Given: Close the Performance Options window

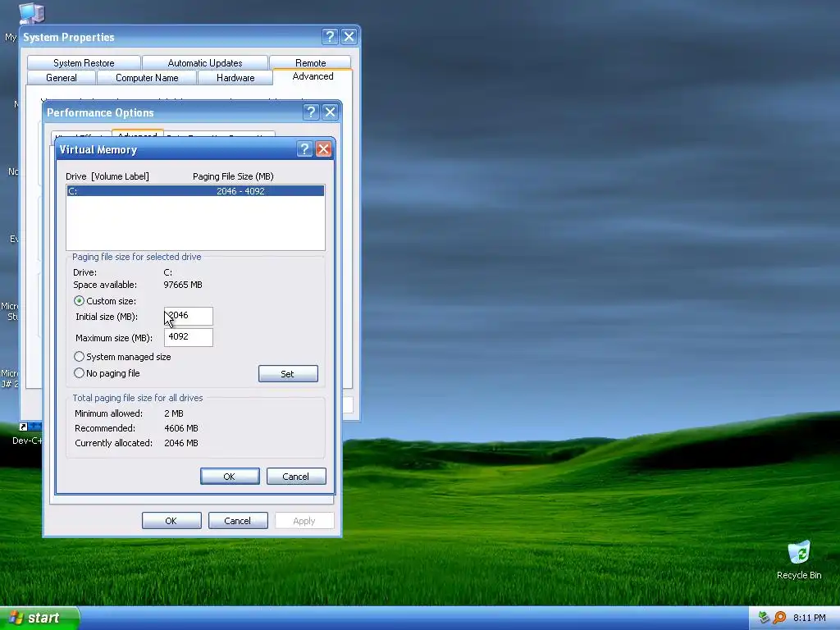Looking at the screenshot, I should [x=330, y=112].
